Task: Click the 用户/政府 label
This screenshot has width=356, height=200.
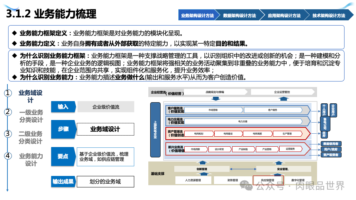Action: click(331, 149)
